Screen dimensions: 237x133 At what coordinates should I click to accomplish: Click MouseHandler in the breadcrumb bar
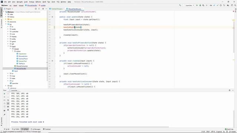click(x=31, y=6)
